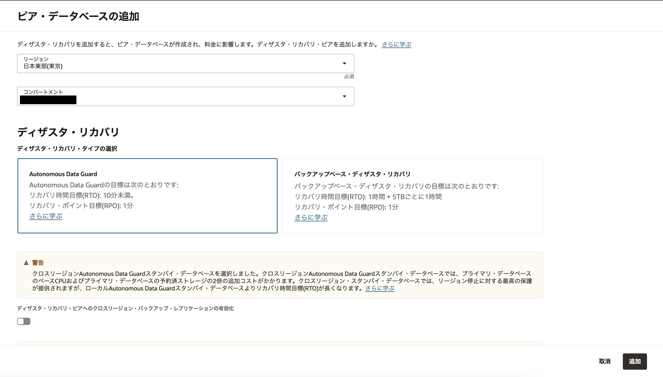Click the redacted compartment name value
Viewport: 663px width, 377px height.
tap(48, 99)
